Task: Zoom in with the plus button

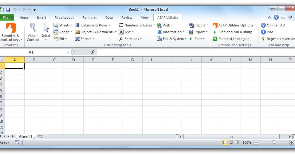Action: 292,143
